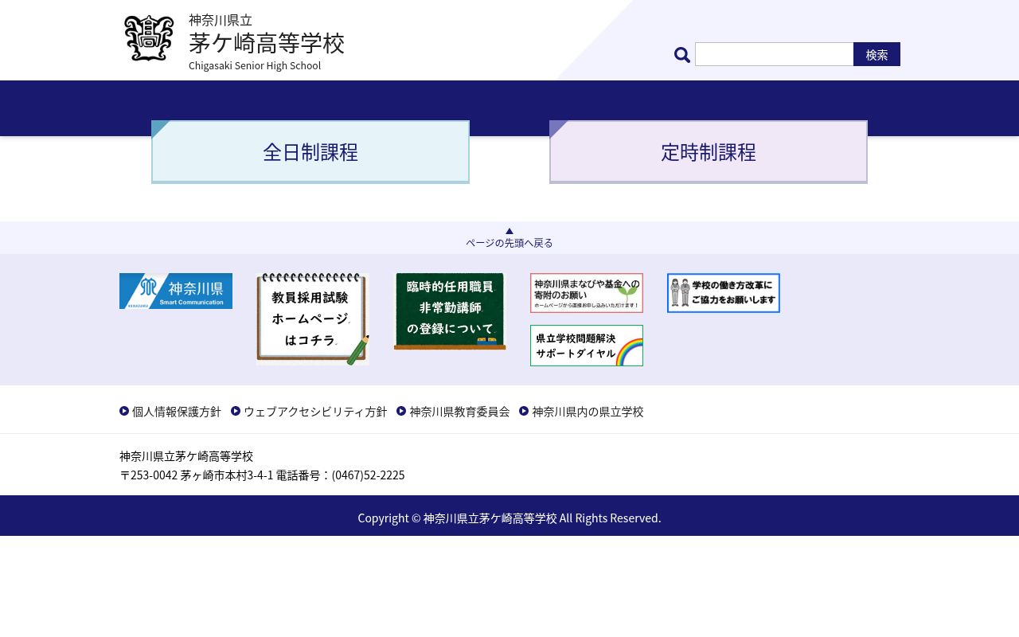Go to ページの先頭へ戻る link
1019x637 pixels.
(509, 243)
